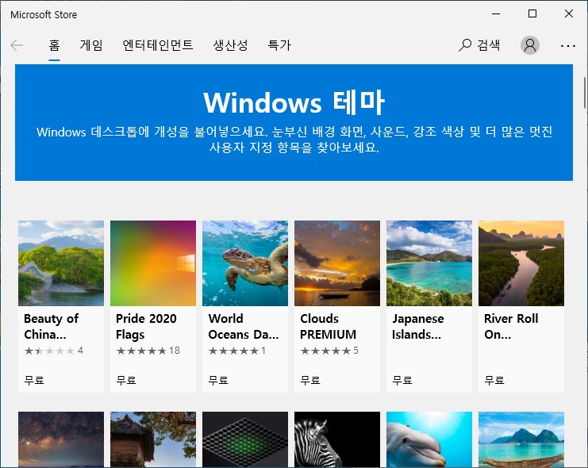This screenshot has width=588, height=468.
Task: Click the World Oceans Da... title
Action: [244, 326]
